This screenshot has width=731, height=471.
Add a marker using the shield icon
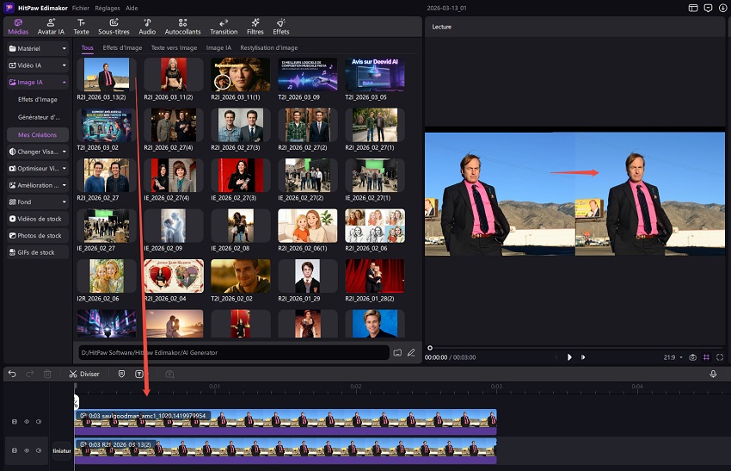click(121, 374)
